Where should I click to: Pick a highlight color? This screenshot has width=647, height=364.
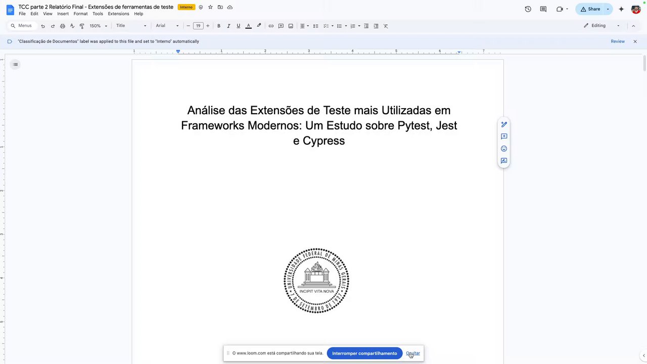pyautogui.click(x=259, y=26)
